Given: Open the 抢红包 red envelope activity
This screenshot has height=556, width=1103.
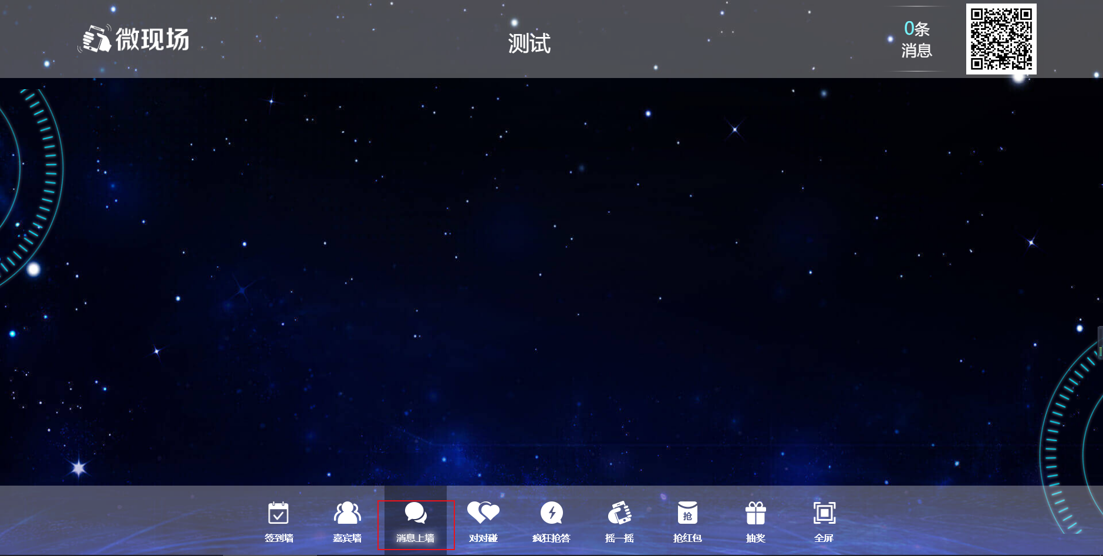Looking at the screenshot, I should (x=687, y=521).
